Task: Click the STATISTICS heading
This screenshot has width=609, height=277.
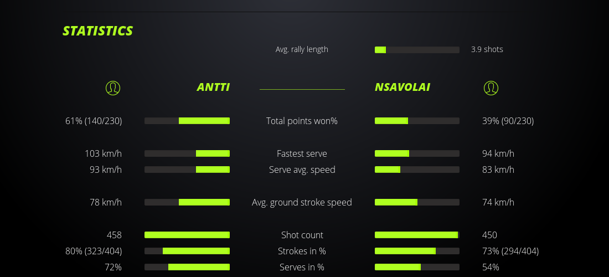Action: (x=98, y=31)
